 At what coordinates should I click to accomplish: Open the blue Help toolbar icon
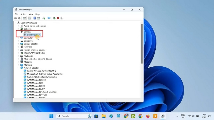pyautogui.click(x=35, y=18)
